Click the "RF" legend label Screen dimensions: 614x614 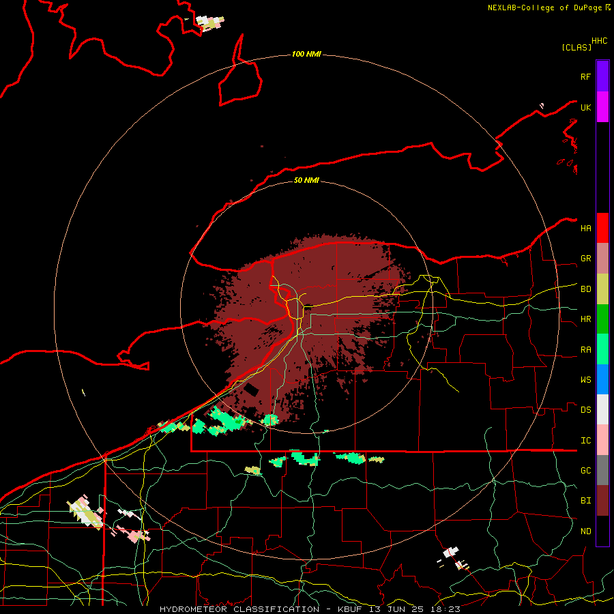coord(585,76)
